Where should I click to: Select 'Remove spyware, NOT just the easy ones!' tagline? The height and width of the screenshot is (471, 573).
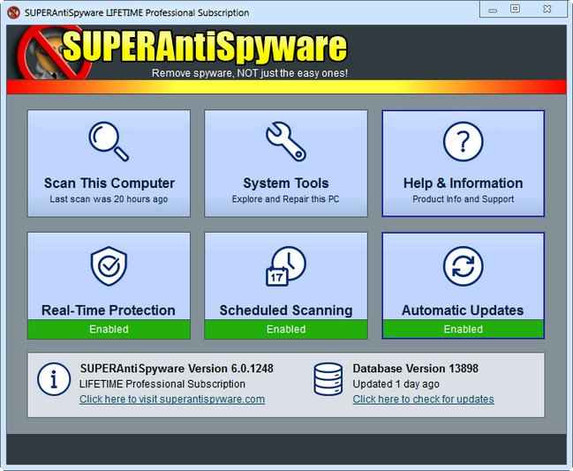250,73
